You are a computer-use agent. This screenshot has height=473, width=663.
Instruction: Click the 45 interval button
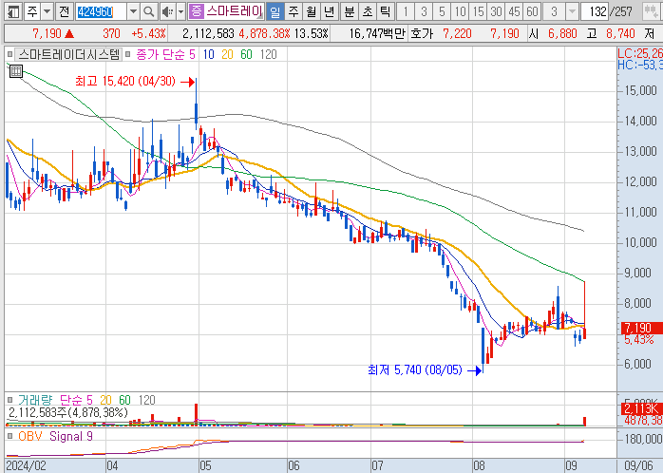click(514, 11)
